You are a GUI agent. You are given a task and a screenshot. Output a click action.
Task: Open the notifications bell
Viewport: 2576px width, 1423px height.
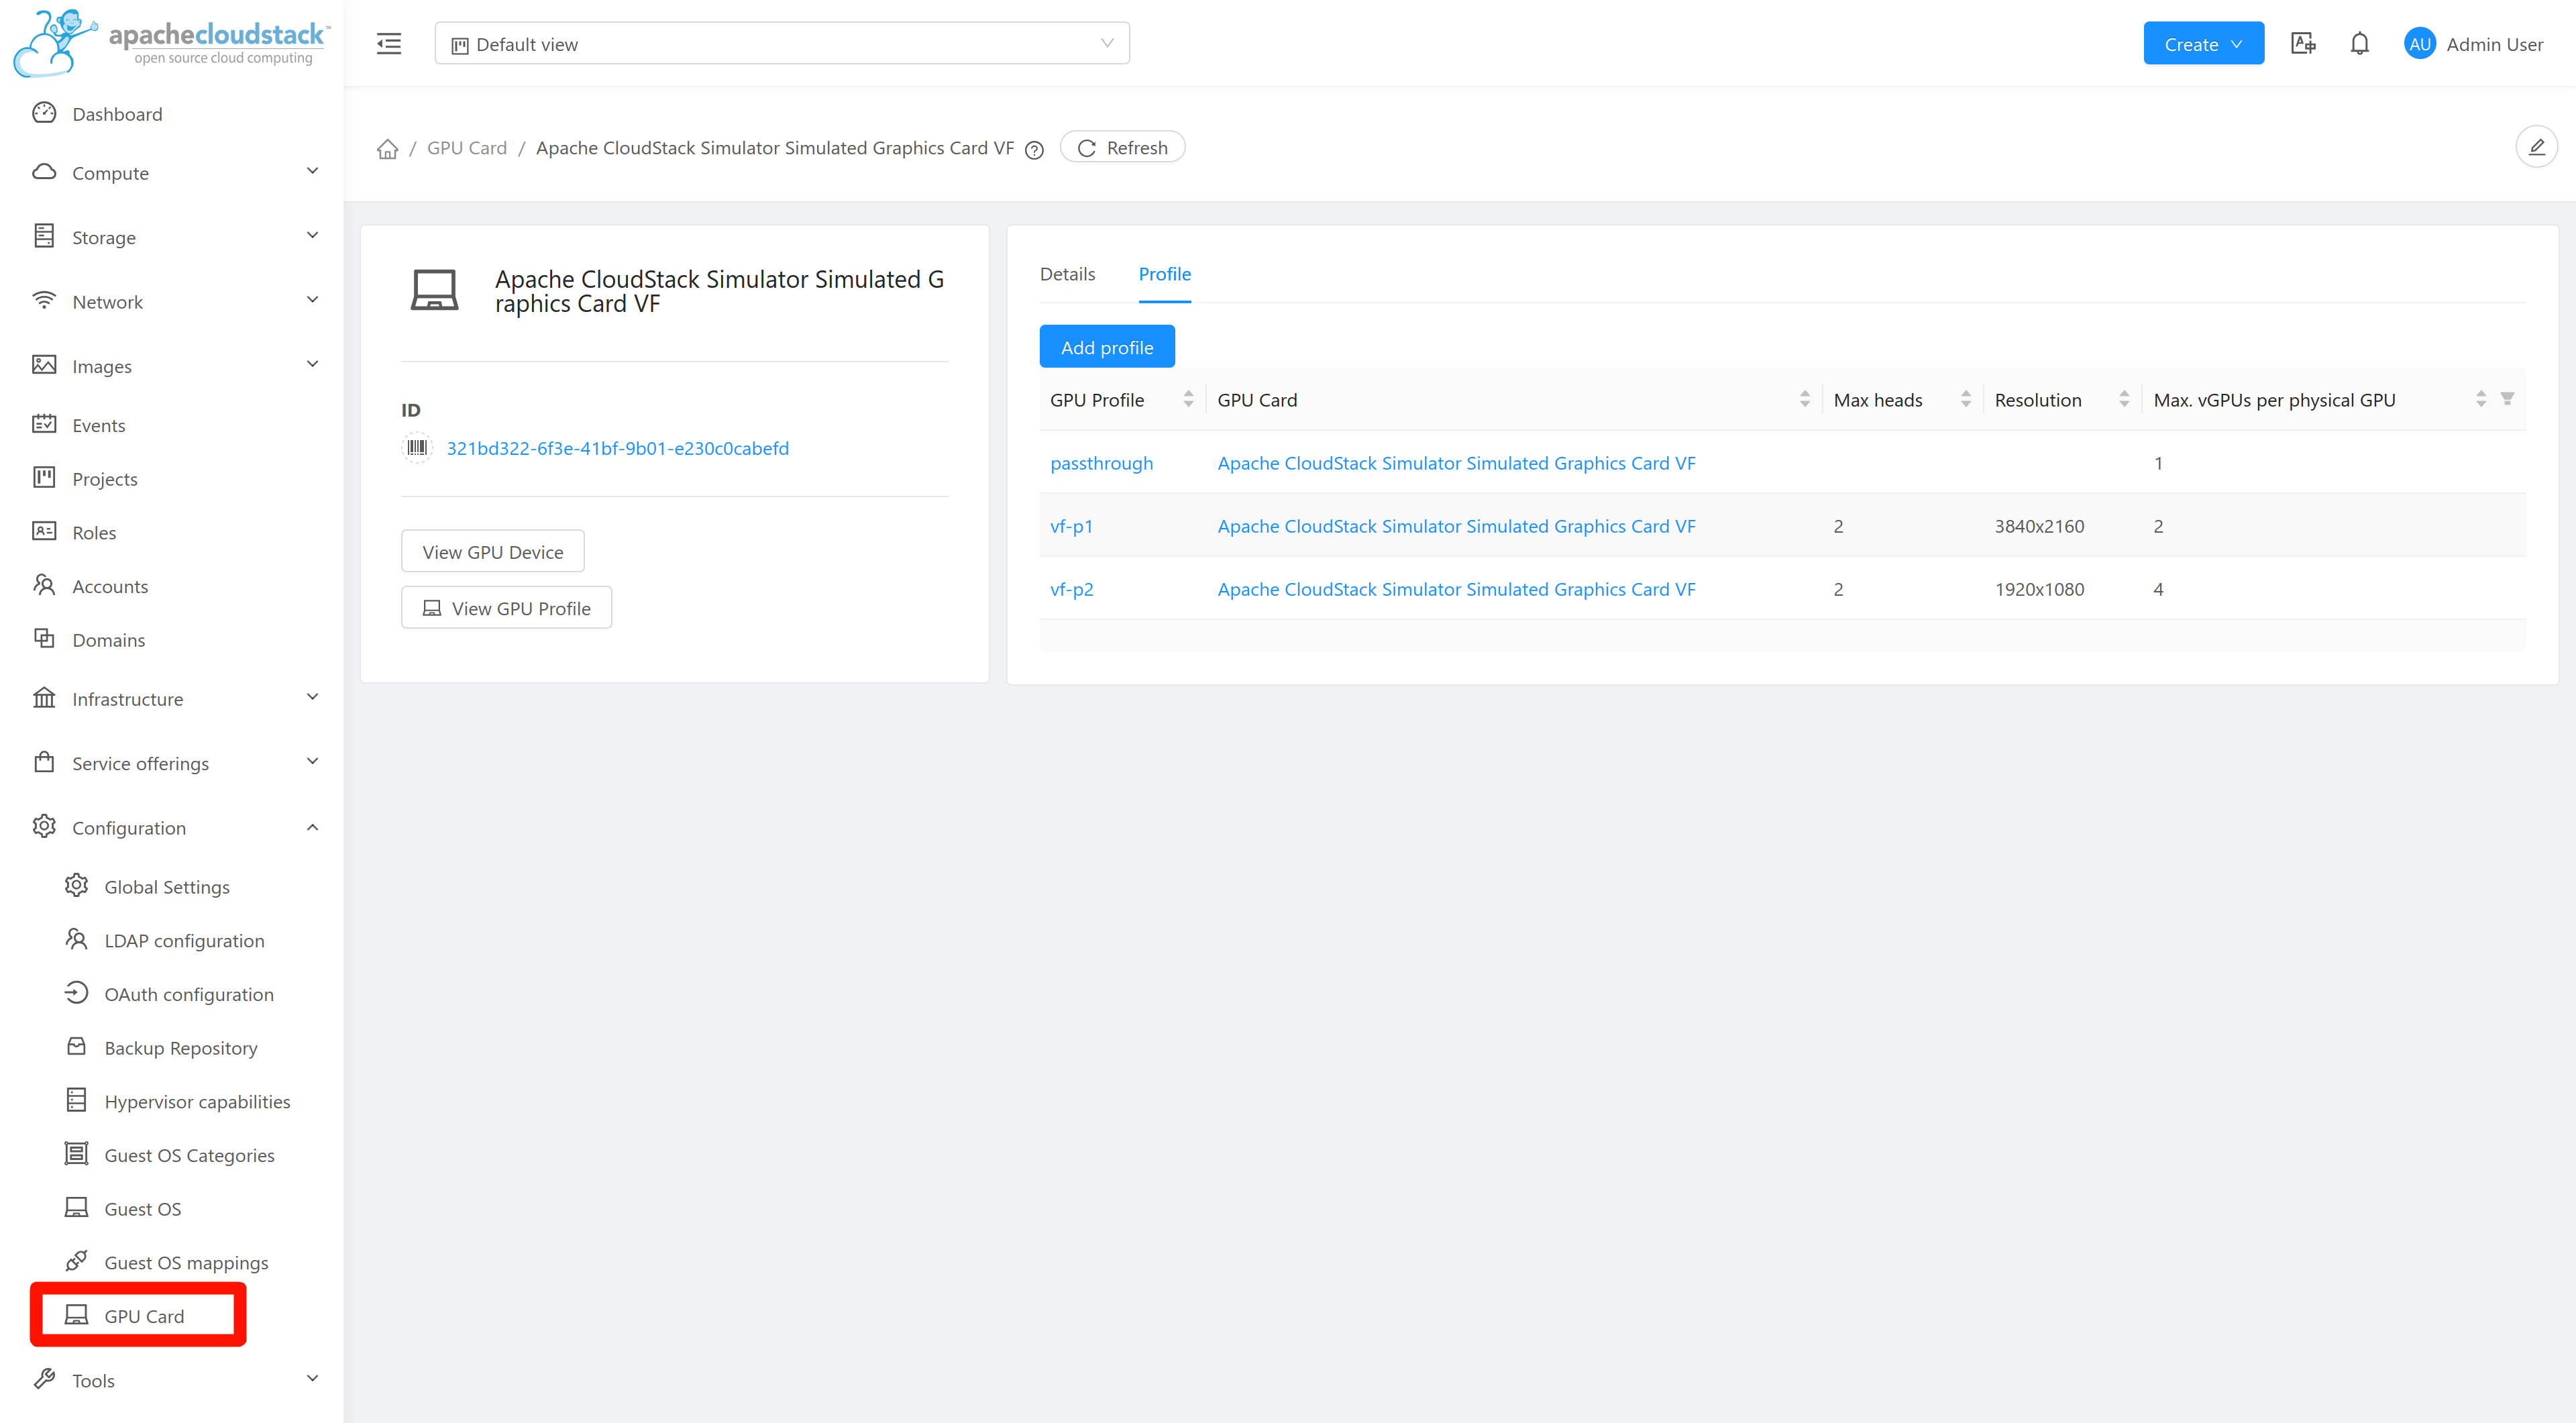[2360, 44]
